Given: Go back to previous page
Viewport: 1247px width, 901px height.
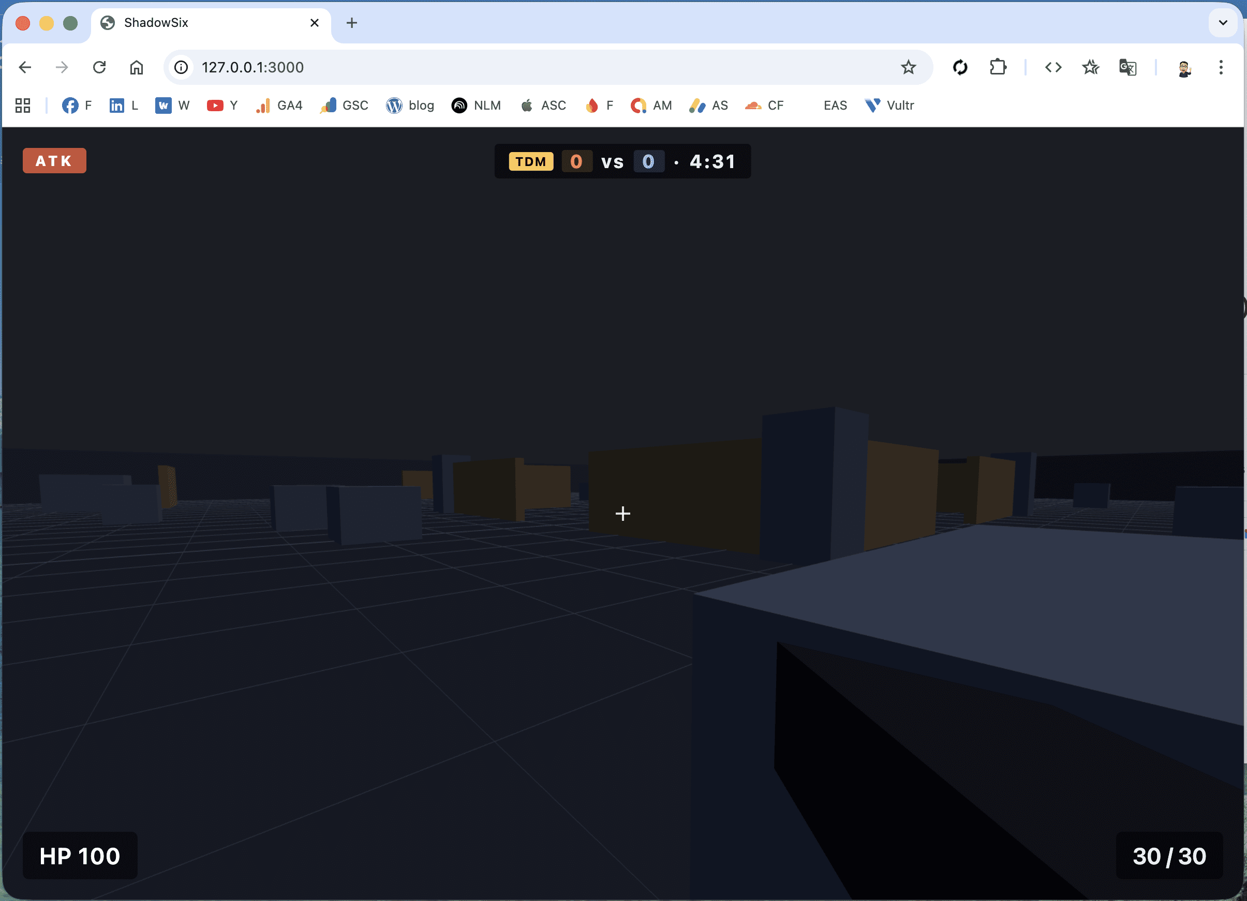Looking at the screenshot, I should click(x=25, y=67).
